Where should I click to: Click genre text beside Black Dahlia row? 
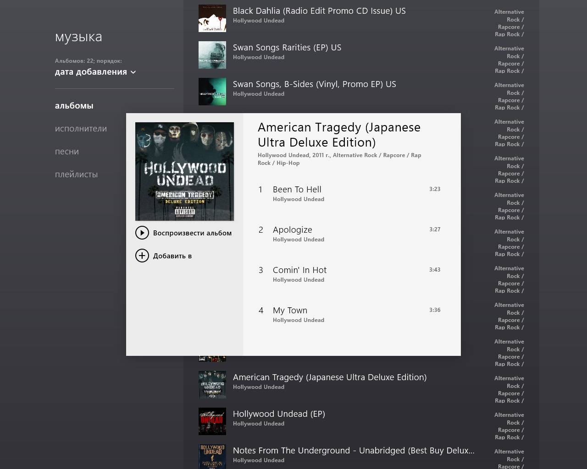509,23
